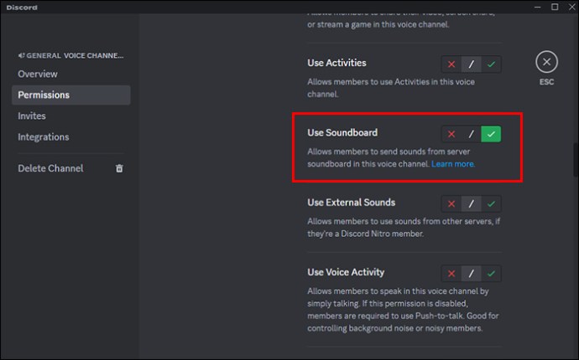Deny the Use Soundboard permission
Viewport: 579px width, 360px height.
coord(451,134)
